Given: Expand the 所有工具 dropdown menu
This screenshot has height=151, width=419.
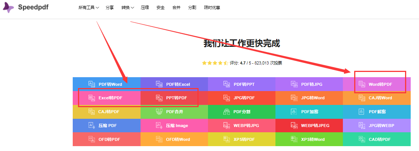Looking at the screenshot, I should tap(89, 8).
